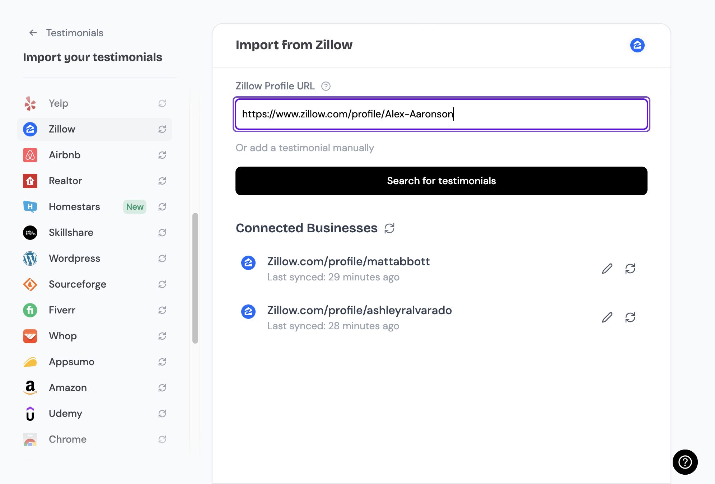Click the Sourceforge logo icon
715x484 pixels.
pos(30,284)
